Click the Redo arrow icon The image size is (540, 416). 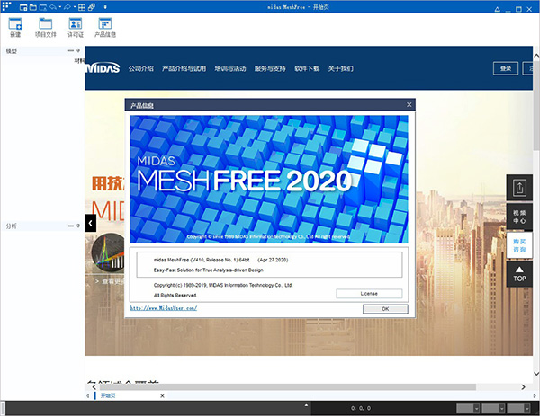[67, 7]
